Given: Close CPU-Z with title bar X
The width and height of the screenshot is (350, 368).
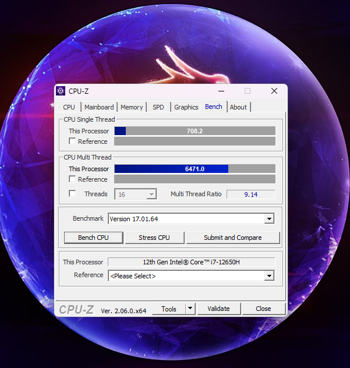Looking at the screenshot, I should point(274,91).
